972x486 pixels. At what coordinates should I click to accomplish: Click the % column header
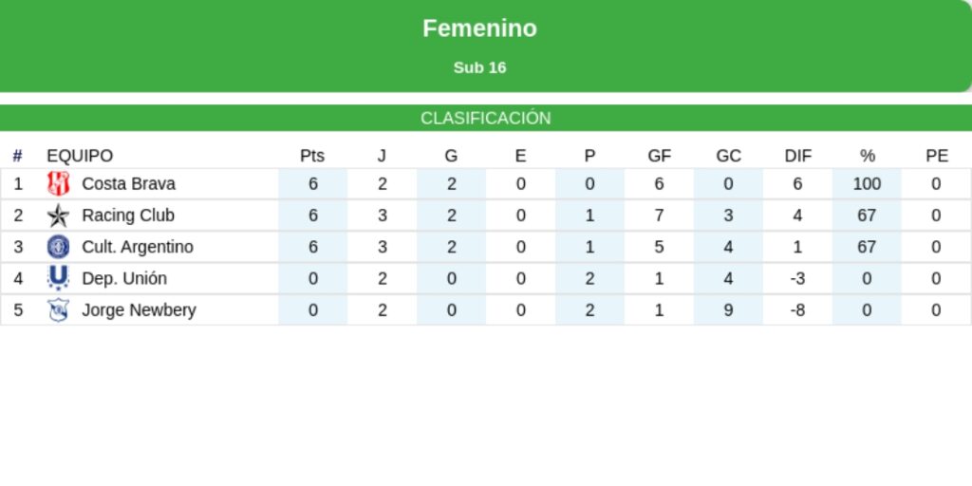click(x=867, y=156)
